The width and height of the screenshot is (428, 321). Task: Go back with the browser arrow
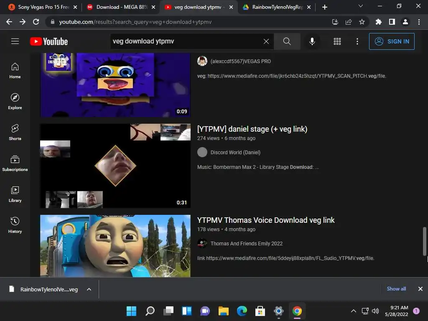(x=9, y=22)
